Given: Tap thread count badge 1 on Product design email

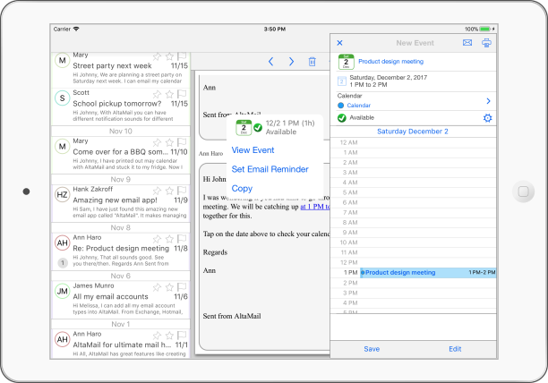Looking at the screenshot, I should click(62, 262).
